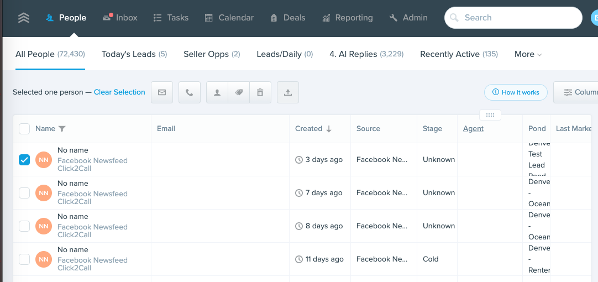Switch to the Today's Leads tab
Image resolution: width=598 pixels, height=282 pixels.
click(x=134, y=54)
